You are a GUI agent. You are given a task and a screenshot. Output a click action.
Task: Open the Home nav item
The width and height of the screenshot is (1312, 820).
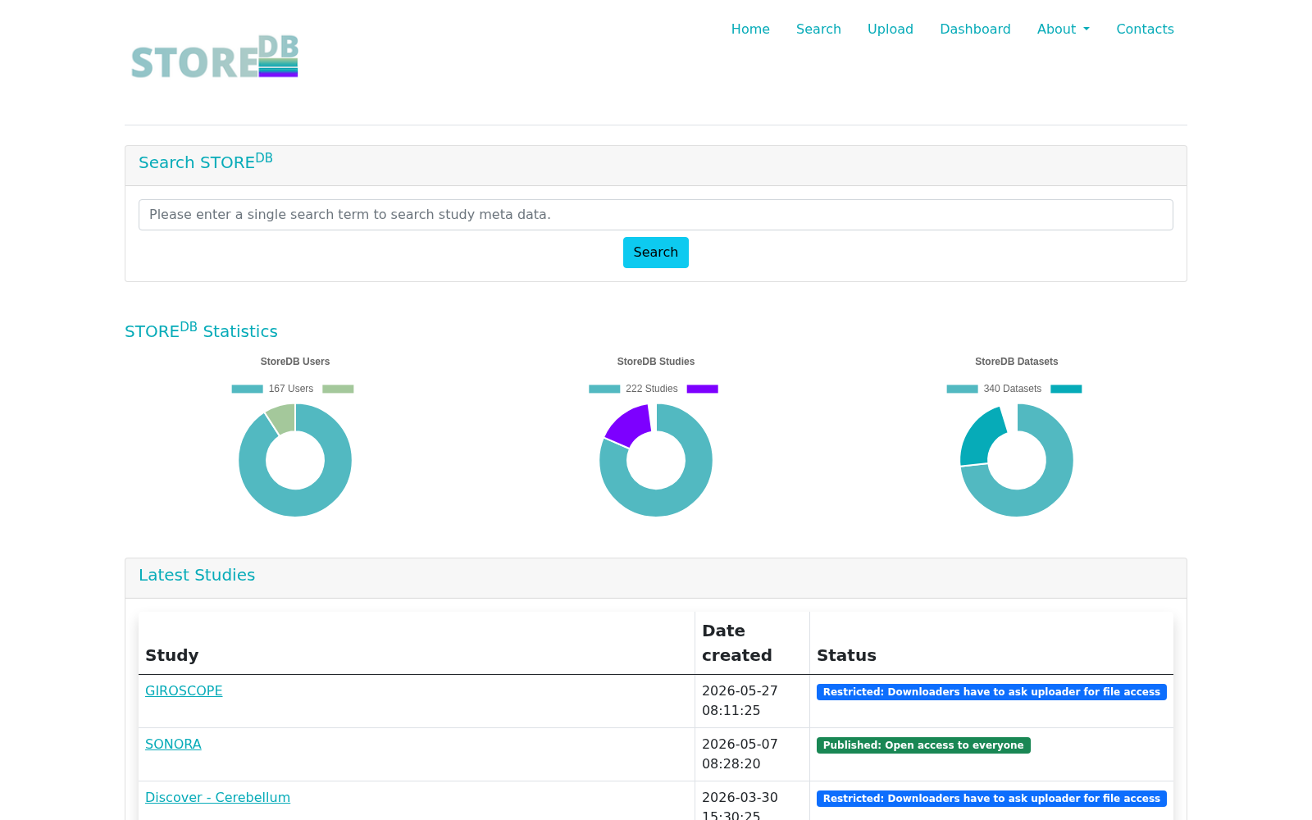pyautogui.click(x=750, y=29)
